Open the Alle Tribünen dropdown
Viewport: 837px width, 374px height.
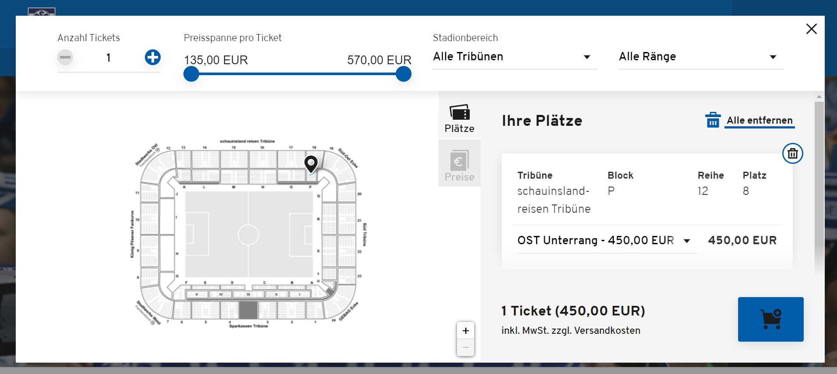(515, 57)
